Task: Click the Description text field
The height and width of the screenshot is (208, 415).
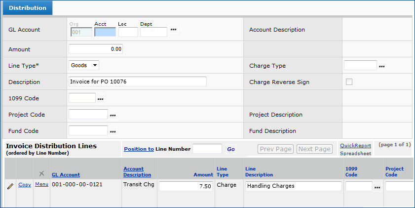Action: tap(137, 82)
